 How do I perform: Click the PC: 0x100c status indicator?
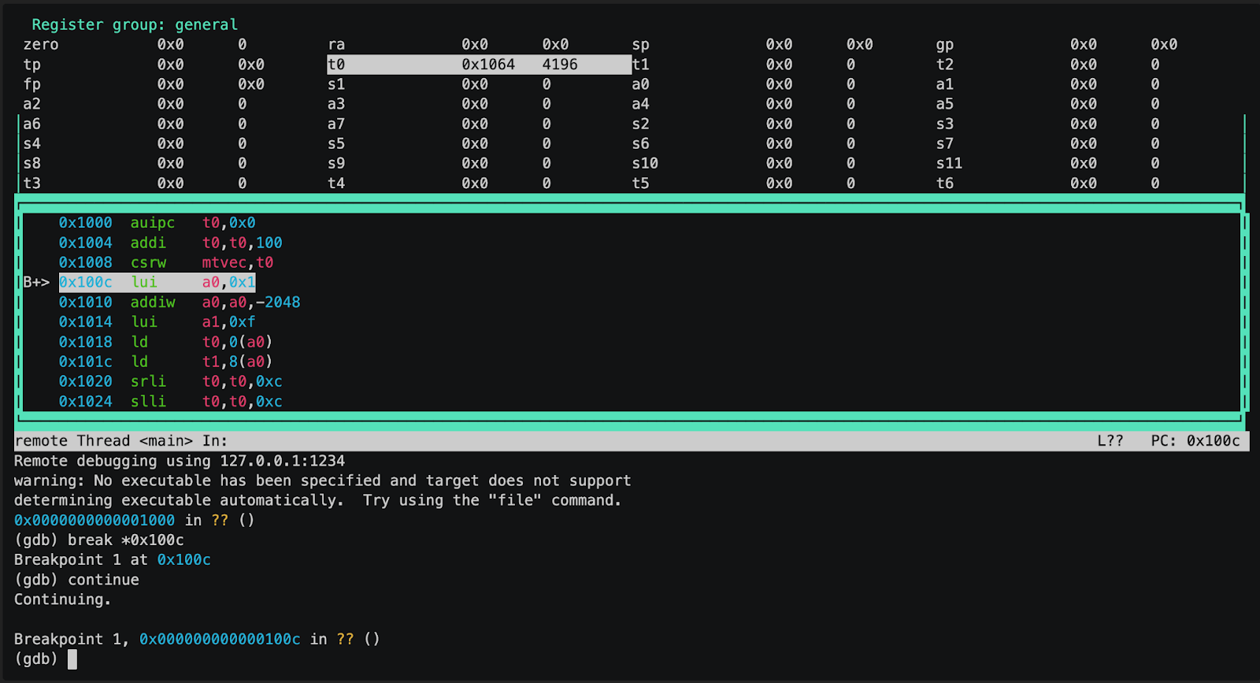coord(1195,441)
